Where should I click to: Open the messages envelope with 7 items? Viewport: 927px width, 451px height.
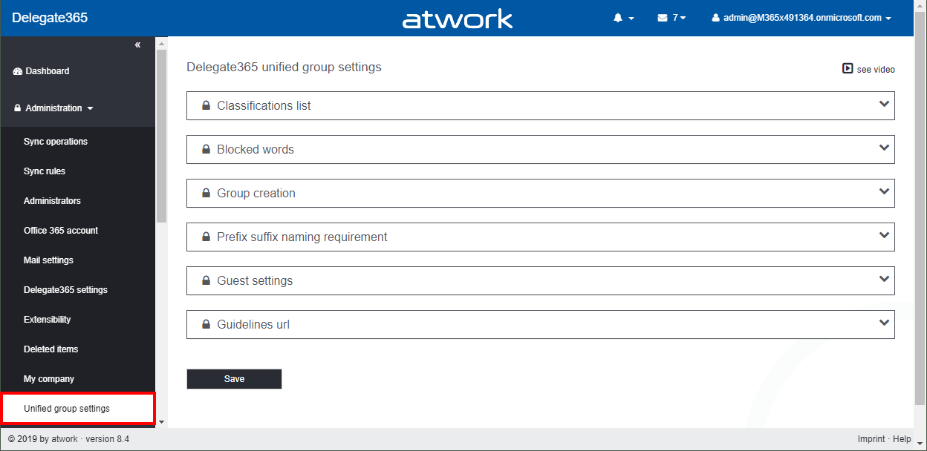pos(671,18)
